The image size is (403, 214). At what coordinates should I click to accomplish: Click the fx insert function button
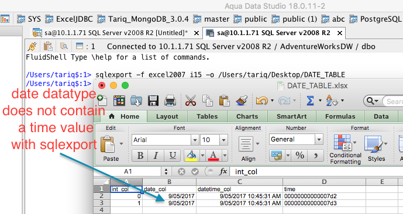pyautogui.click(x=223, y=171)
